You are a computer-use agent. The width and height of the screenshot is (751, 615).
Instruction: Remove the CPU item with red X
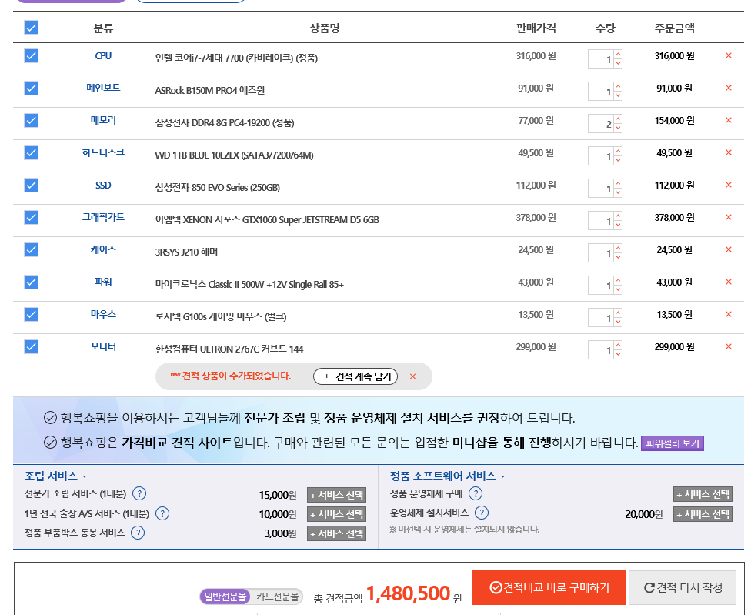pyautogui.click(x=728, y=55)
